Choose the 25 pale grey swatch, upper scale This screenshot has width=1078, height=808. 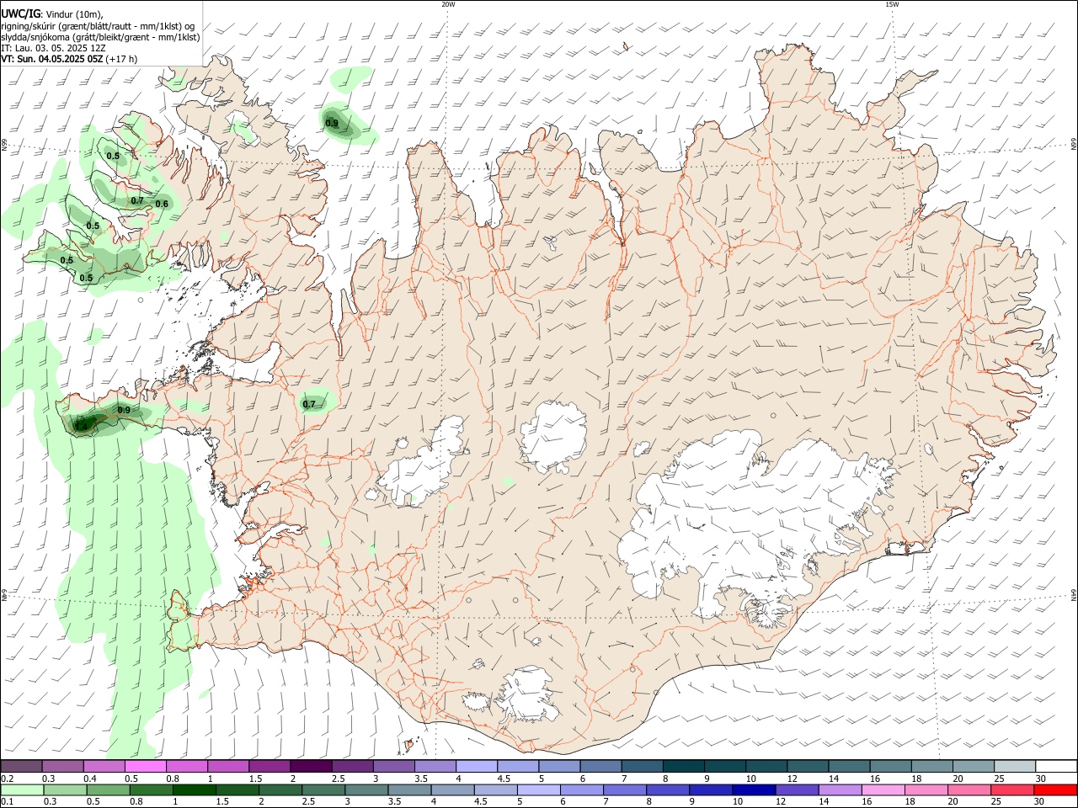[x=1014, y=766]
